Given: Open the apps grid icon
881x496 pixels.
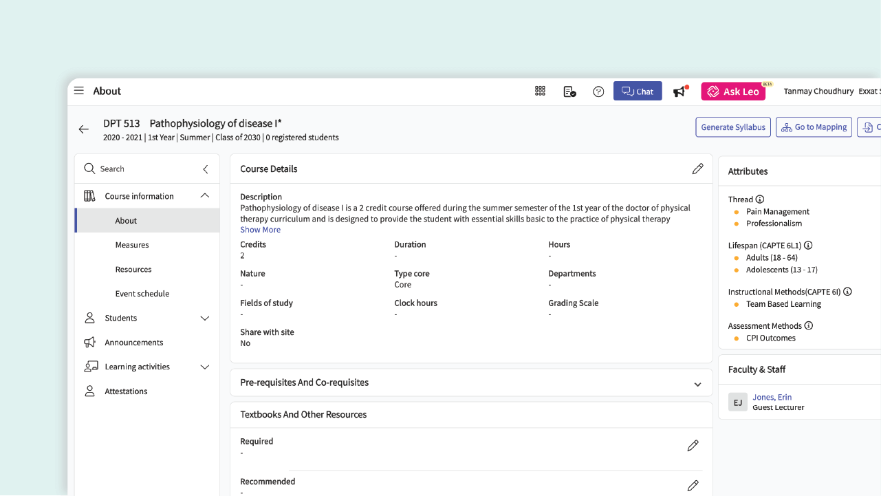Looking at the screenshot, I should click(x=540, y=91).
